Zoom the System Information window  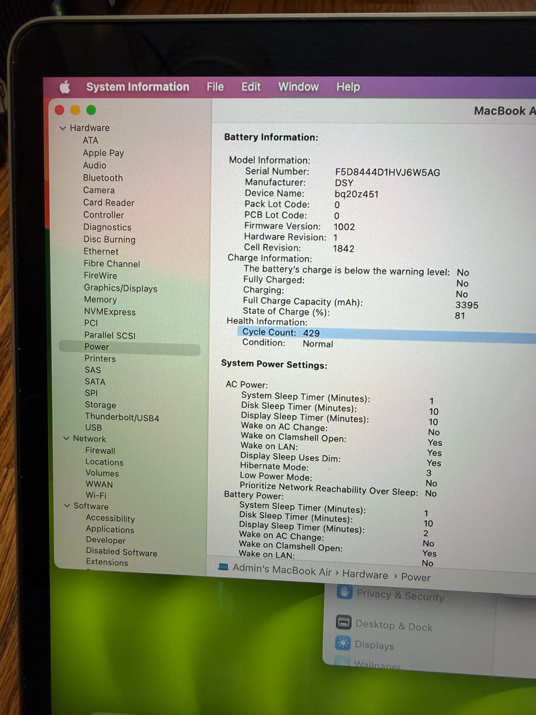pyautogui.click(x=91, y=110)
